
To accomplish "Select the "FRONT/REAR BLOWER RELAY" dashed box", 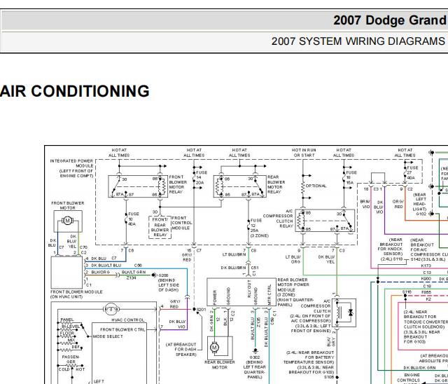I will pos(160,227).
